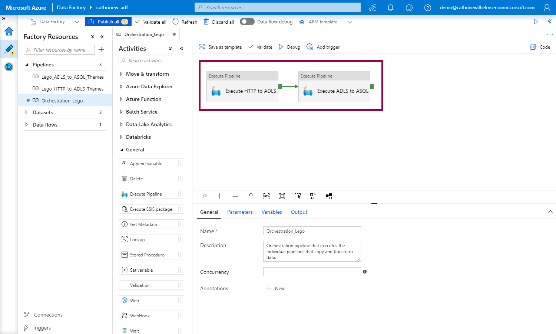Image resolution: width=556 pixels, height=334 pixels.
Task: Click the Concurrency input field
Action: pyautogui.click(x=312, y=272)
